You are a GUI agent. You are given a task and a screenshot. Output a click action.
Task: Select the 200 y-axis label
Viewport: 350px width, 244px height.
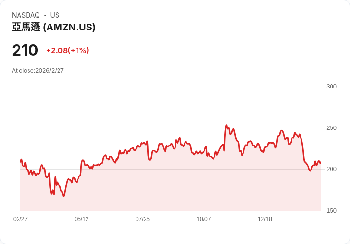click(x=331, y=169)
